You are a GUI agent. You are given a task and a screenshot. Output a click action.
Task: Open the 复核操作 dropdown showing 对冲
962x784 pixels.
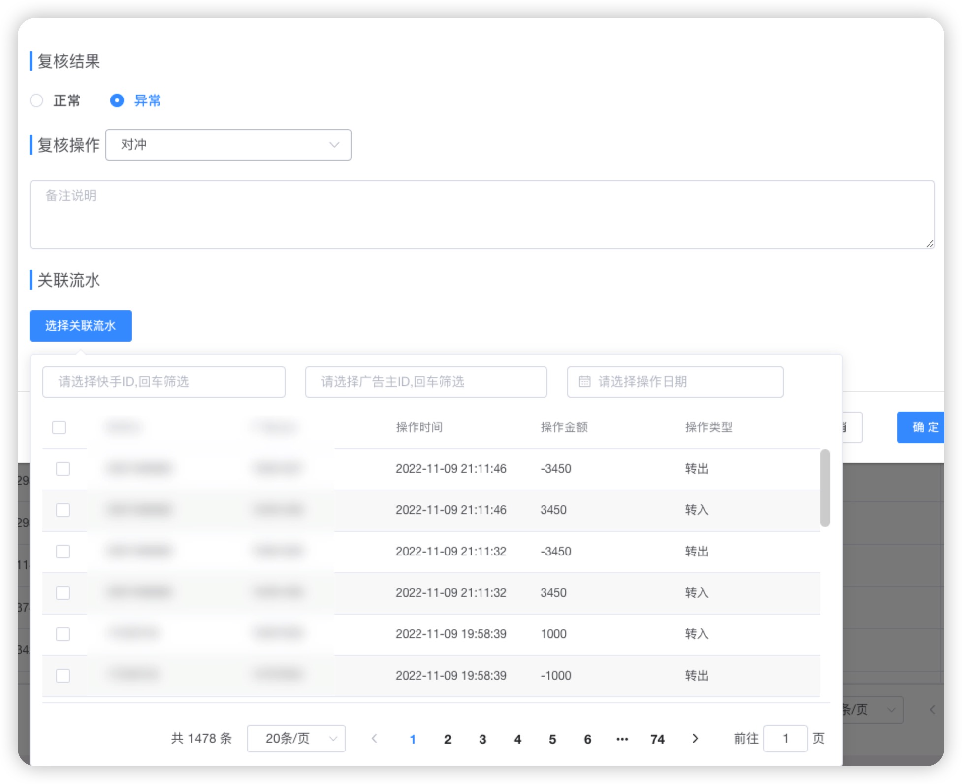[228, 145]
